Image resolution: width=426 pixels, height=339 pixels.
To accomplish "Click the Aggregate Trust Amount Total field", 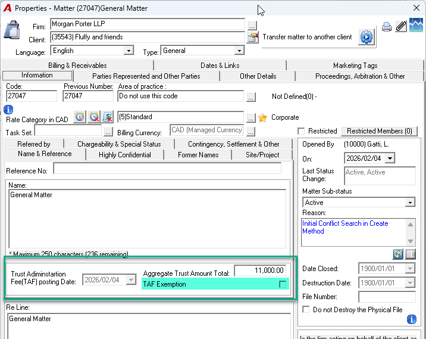I will pyautogui.click(x=260, y=270).
